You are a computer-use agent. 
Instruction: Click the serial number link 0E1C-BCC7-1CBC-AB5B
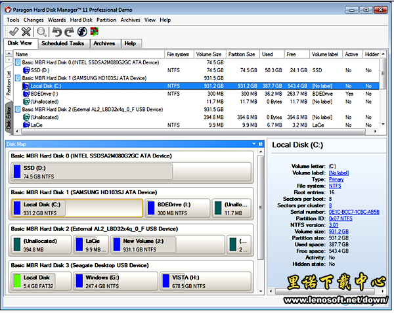354,212
